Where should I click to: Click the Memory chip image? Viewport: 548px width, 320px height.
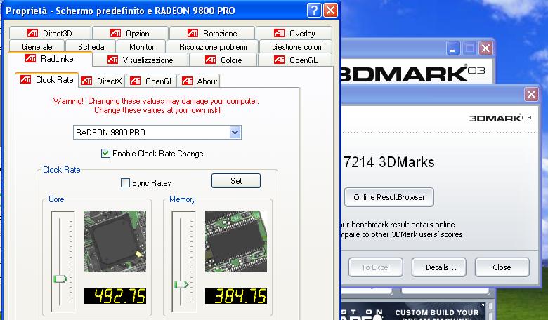click(236, 241)
